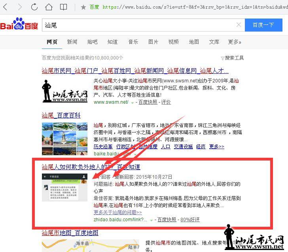288x252 pixels.
Task: Go back with the browser back arrow
Action: pos(5,7)
